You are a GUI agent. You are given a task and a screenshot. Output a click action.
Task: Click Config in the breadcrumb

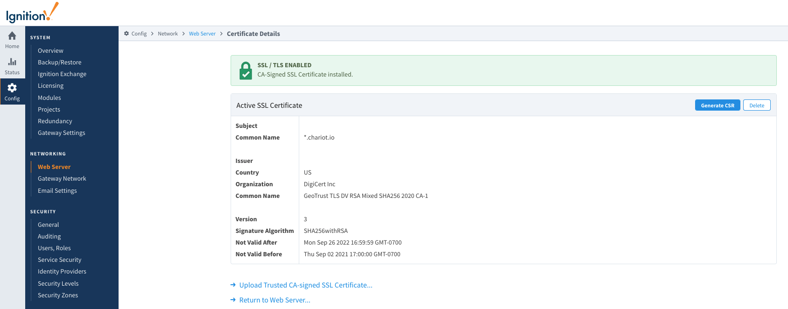click(x=139, y=34)
